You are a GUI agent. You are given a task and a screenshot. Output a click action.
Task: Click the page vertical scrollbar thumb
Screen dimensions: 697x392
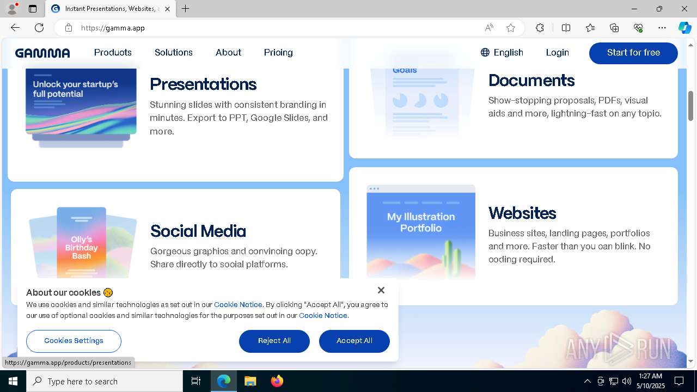(691, 106)
